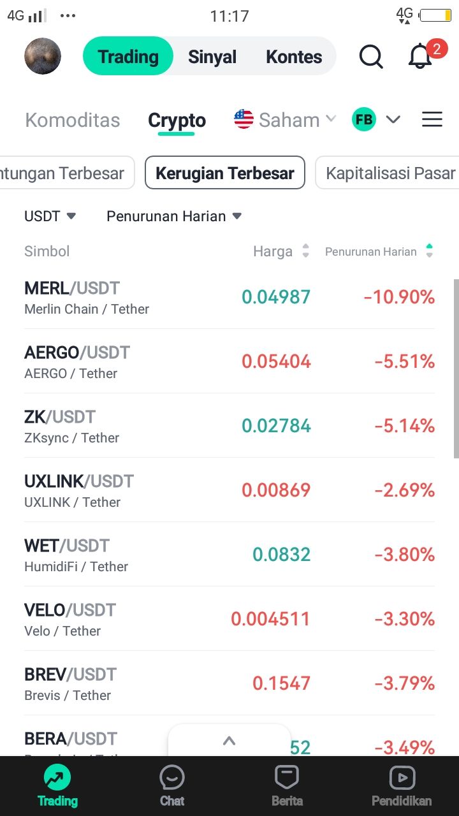459x816 pixels.
Task: Open Penurunan Harian period dropdown
Action: click(x=174, y=216)
